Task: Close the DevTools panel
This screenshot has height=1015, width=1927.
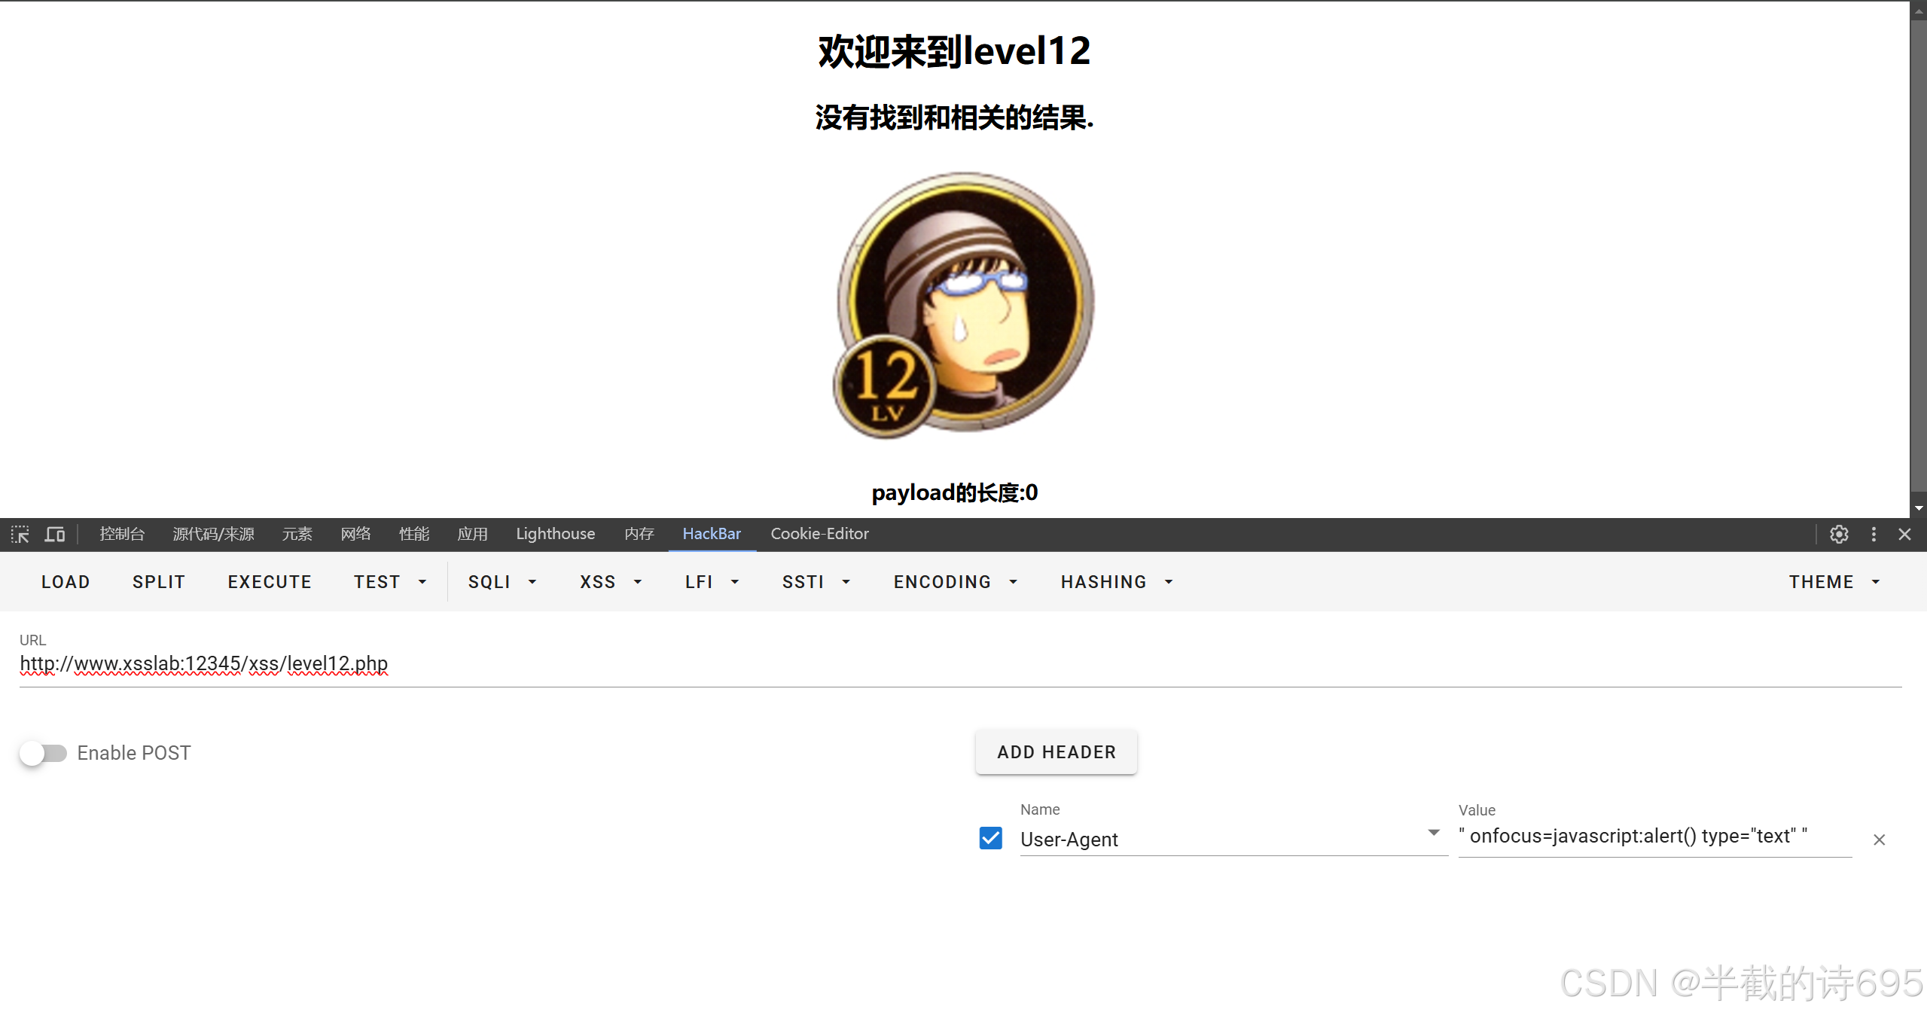Action: click(x=1904, y=534)
